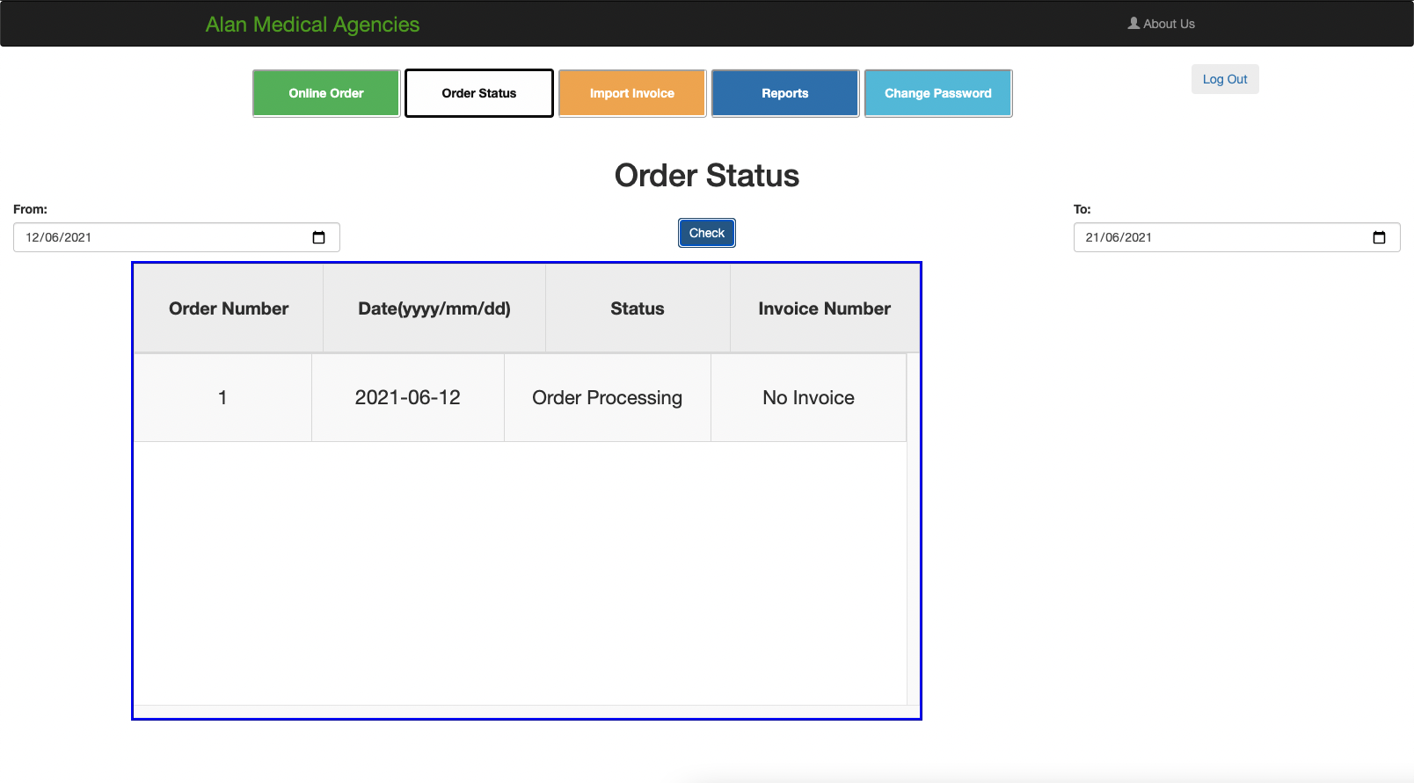Click the Status column header
The height and width of the screenshot is (783, 1414).
coord(638,308)
